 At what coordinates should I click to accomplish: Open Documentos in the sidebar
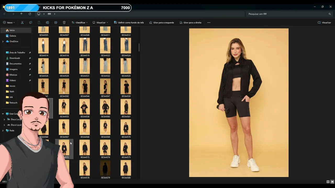[16, 64]
